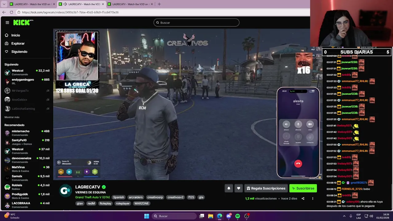This screenshot has width=393, height=221.
Task: Open File Explorer from the taskbar
Action: tap(211, 216)
